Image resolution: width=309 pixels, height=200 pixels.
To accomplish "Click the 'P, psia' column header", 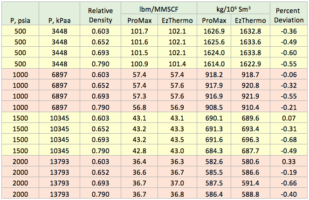I will (21, 14).
